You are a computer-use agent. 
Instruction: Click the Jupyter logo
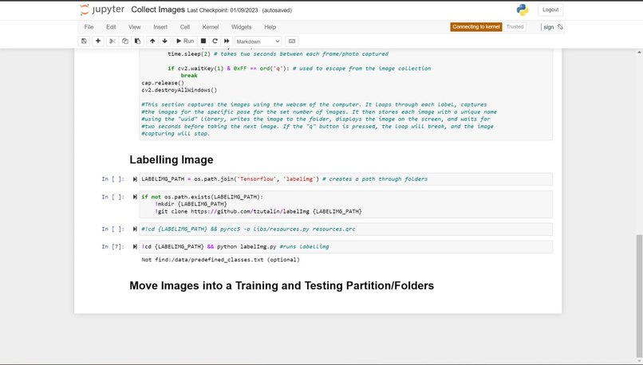102,10
